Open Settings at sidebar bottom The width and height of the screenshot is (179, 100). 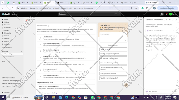click(7, 92)
